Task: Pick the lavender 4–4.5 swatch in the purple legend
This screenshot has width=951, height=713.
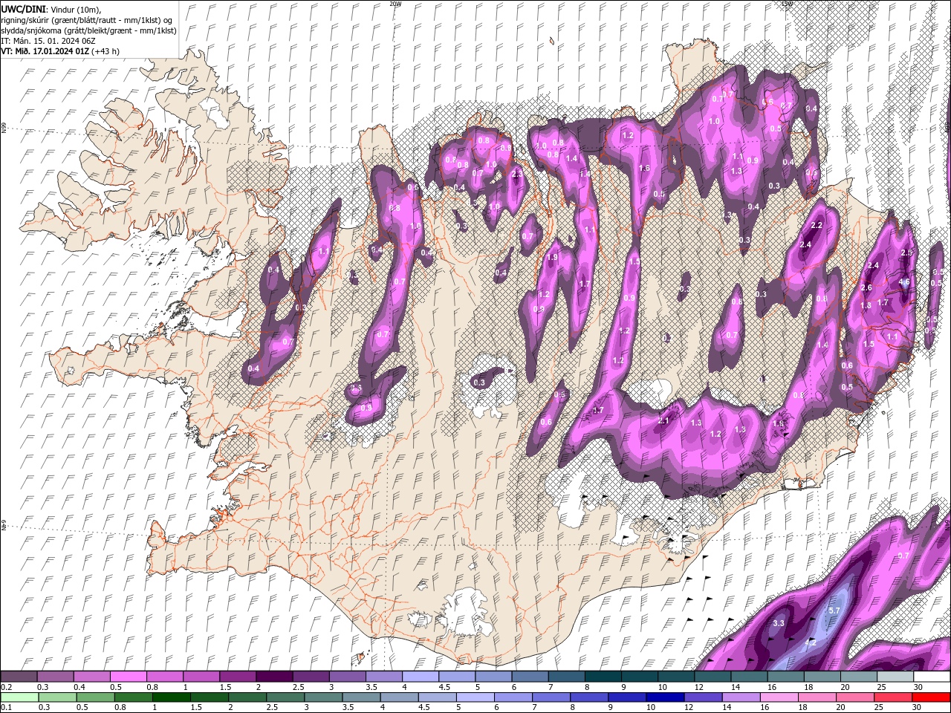Action: tap(420, 677)
